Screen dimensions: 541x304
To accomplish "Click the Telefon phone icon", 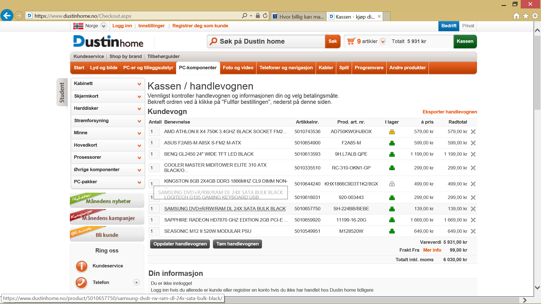I will 81,282.
